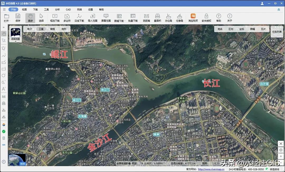Click the 地球 globe thumbnail
The width and height of the screenshot is (285, 172).
[x=17, y=160]
